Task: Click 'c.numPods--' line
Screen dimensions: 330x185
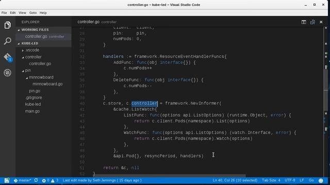Action: (x=138, y=86)
